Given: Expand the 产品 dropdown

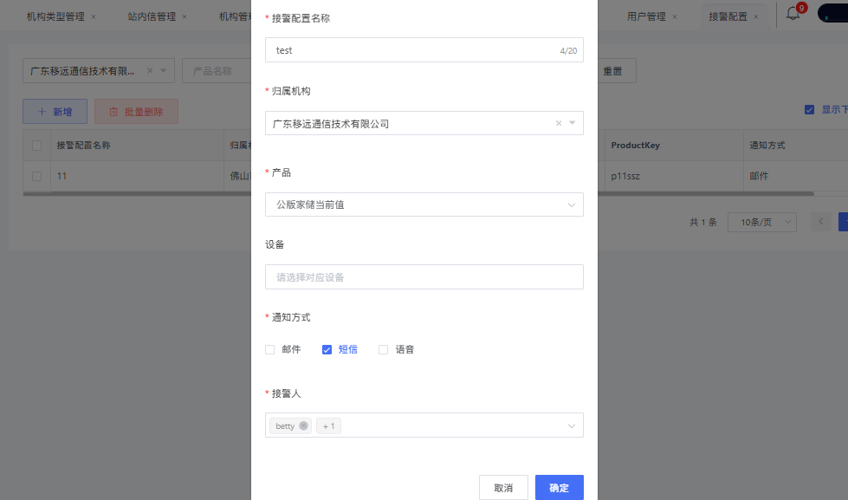Looking at the screenshot, I should coord(571,205).
